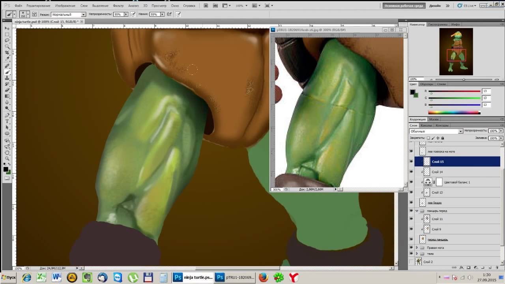Select the Eyedropper tool
This screenshot has height=284, width=505.
click(x=7, y=59)
